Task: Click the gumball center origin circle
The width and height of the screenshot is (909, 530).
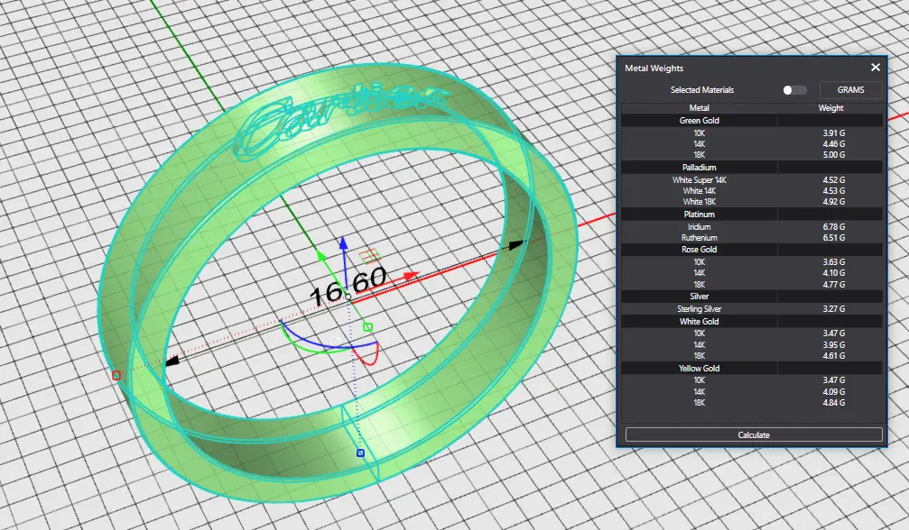Action: [x=348, y=297]
